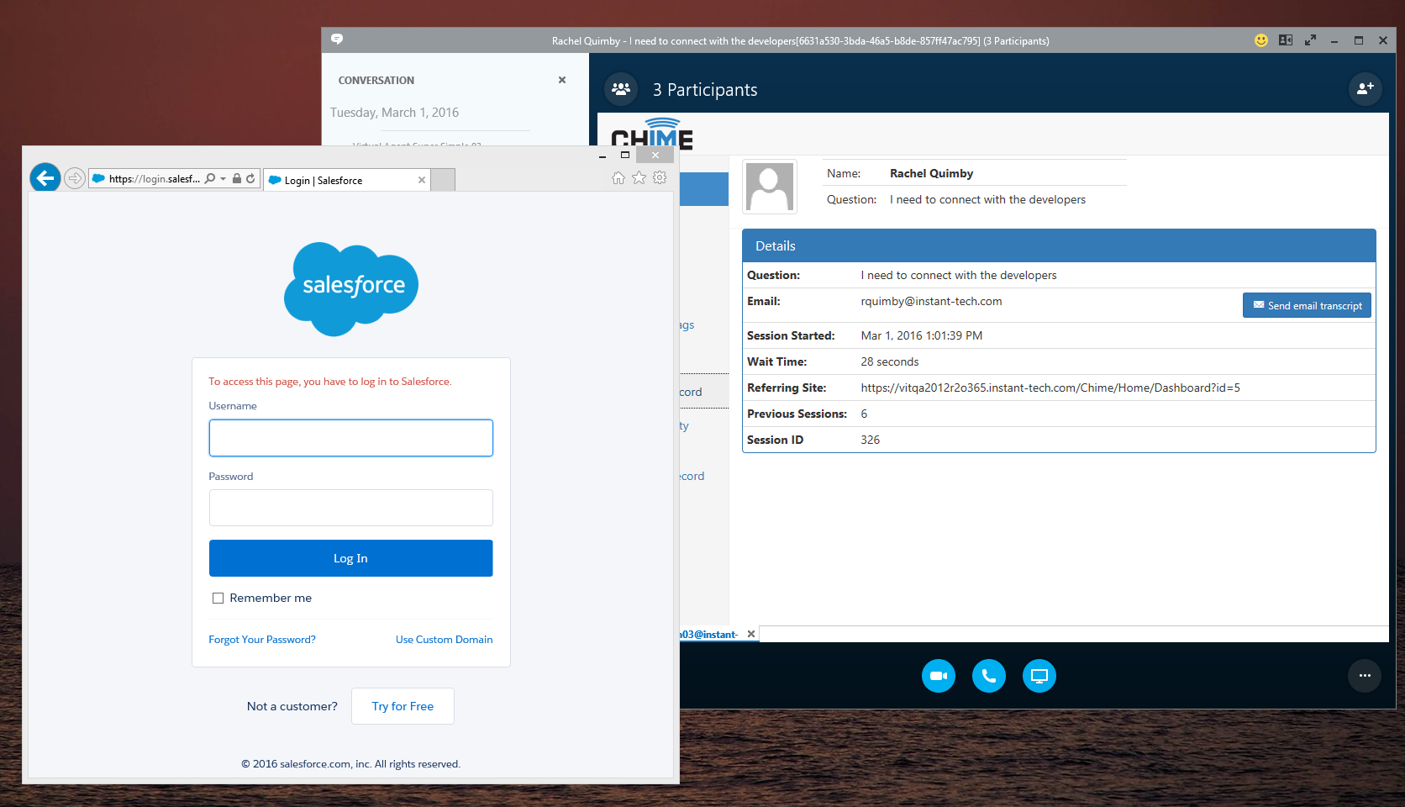Check the Remember me checkbox

tap(218, 599)
